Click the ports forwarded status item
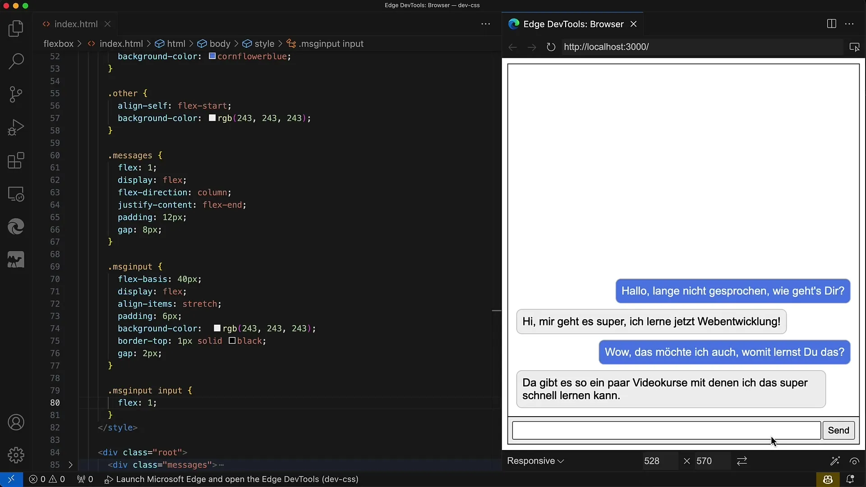 [x=85, y=479]
